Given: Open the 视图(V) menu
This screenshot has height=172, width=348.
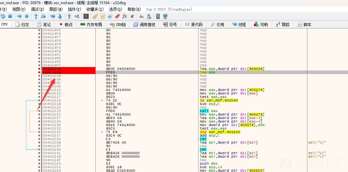Looking at the screenshot, I should point(19,9).
